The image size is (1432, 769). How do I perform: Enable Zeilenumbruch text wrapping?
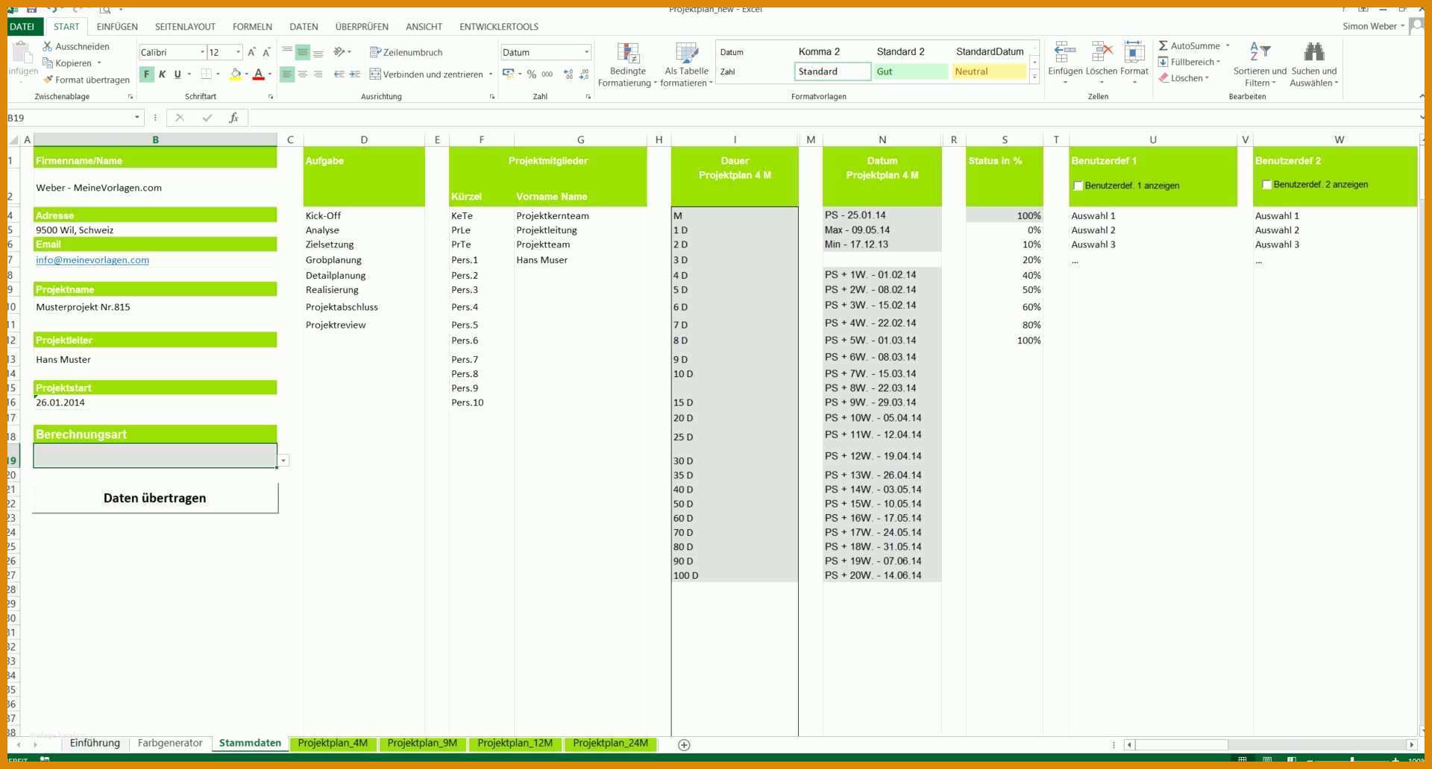[x=406, y=52]
